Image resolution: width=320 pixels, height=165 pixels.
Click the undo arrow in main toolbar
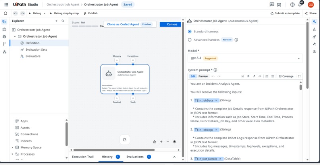[15, 13]
